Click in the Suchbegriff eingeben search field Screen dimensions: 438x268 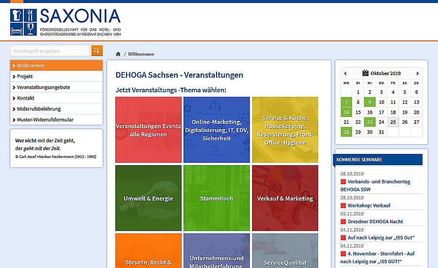tap(50, 51)
